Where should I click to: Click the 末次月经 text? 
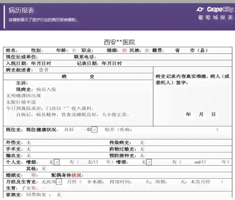(x=200, y=182)
